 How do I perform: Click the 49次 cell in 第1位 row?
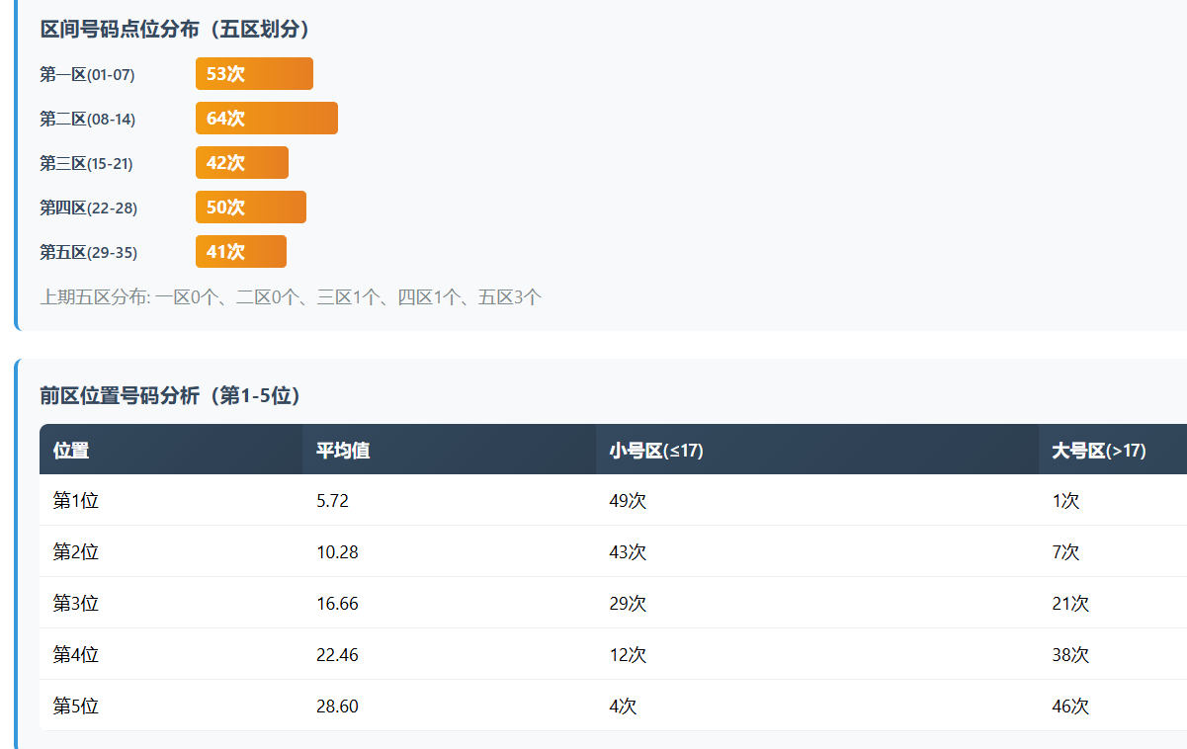click(628, 501)
